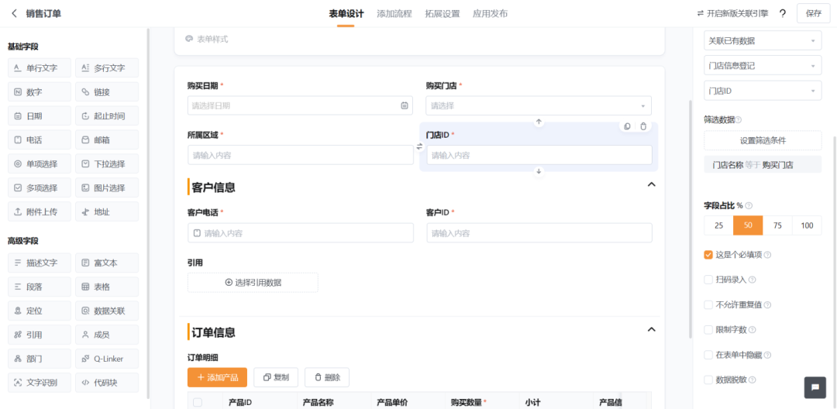This screenshot has height=409, width=837.
Task: Add a 富文本 field
Action: pyautogui.click(x=107, y=263)
